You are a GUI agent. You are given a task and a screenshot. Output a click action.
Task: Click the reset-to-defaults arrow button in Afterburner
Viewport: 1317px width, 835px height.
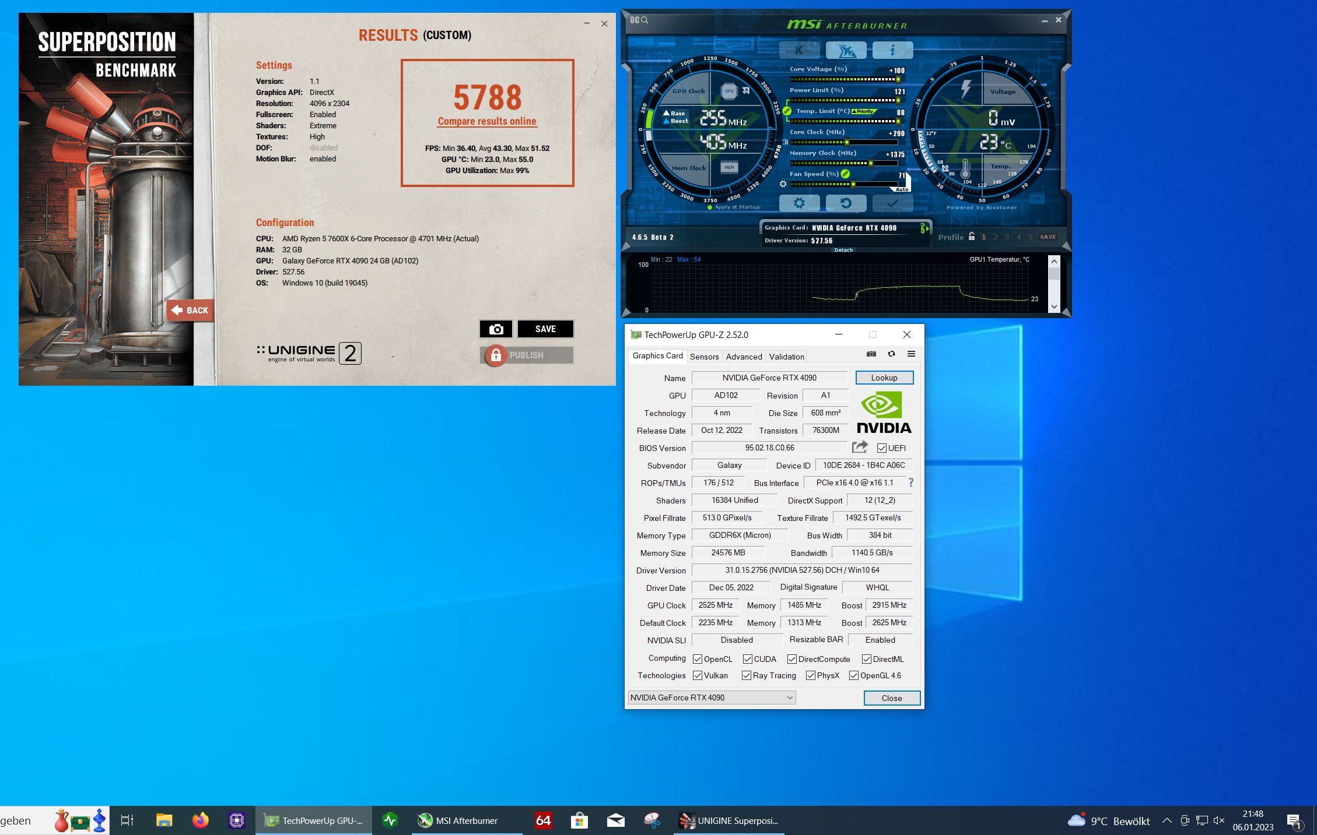pos(846,203)
